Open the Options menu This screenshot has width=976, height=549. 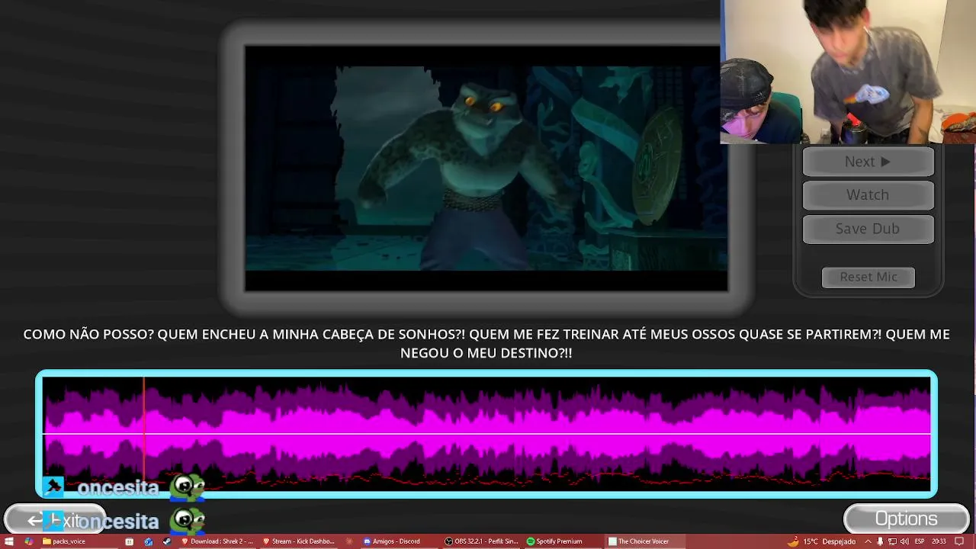pyautogui.click(x=906, y=519)
